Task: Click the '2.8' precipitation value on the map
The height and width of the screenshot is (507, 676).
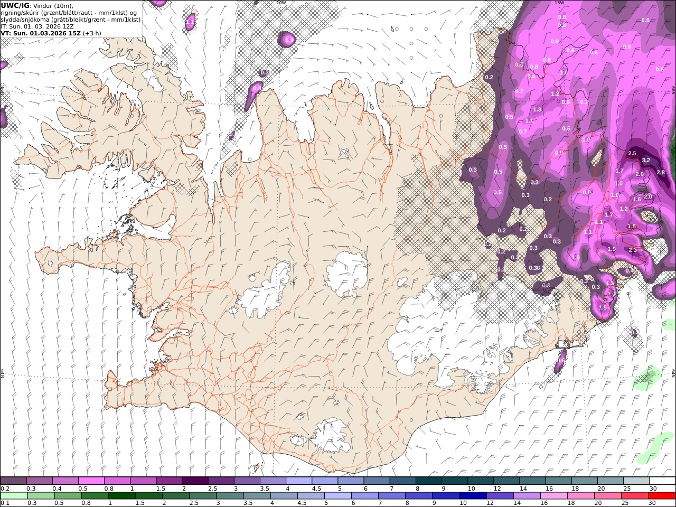Action: tap(660, 173)
